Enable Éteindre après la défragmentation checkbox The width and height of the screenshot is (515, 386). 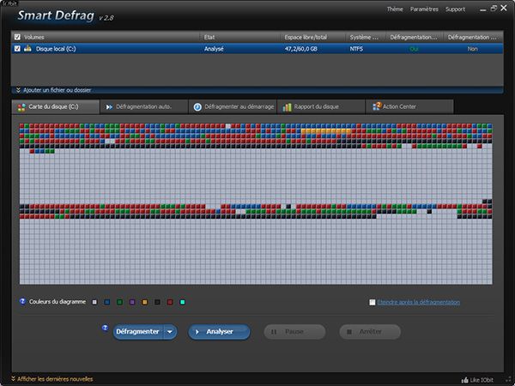click(372, 302)
